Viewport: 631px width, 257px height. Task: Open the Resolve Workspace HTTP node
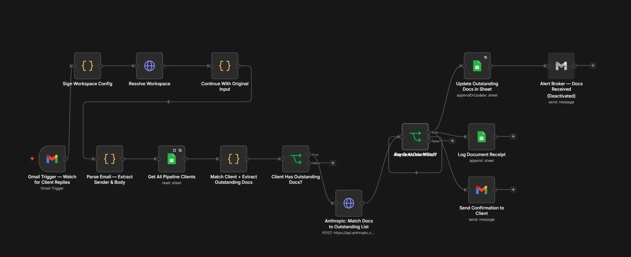coord(149,66)
